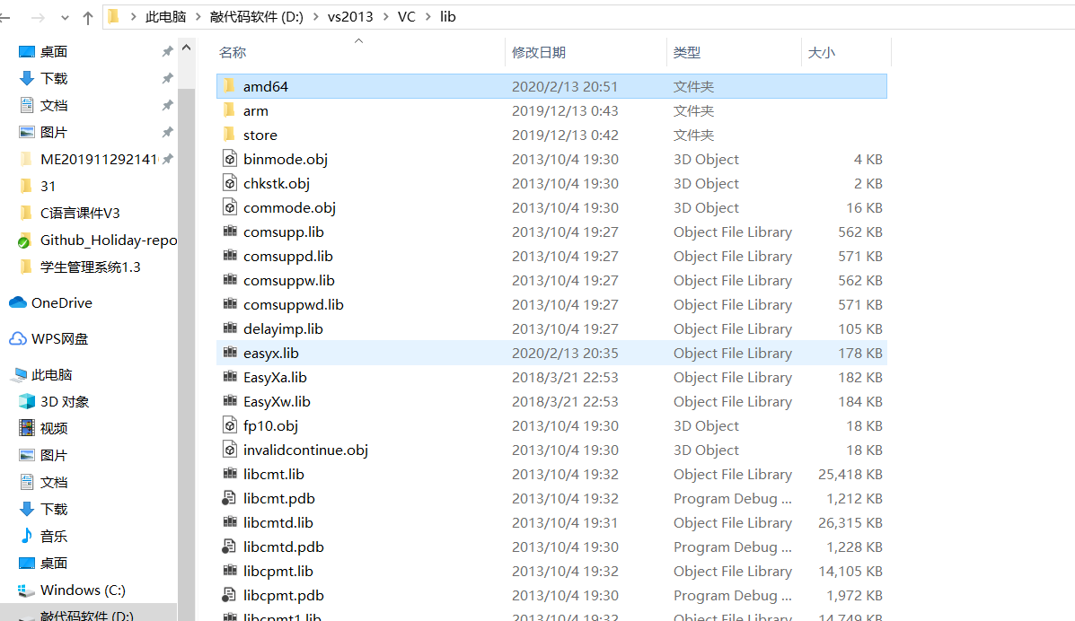
Task: Select the libcmtd.lib file
Action: coord(551,522)
